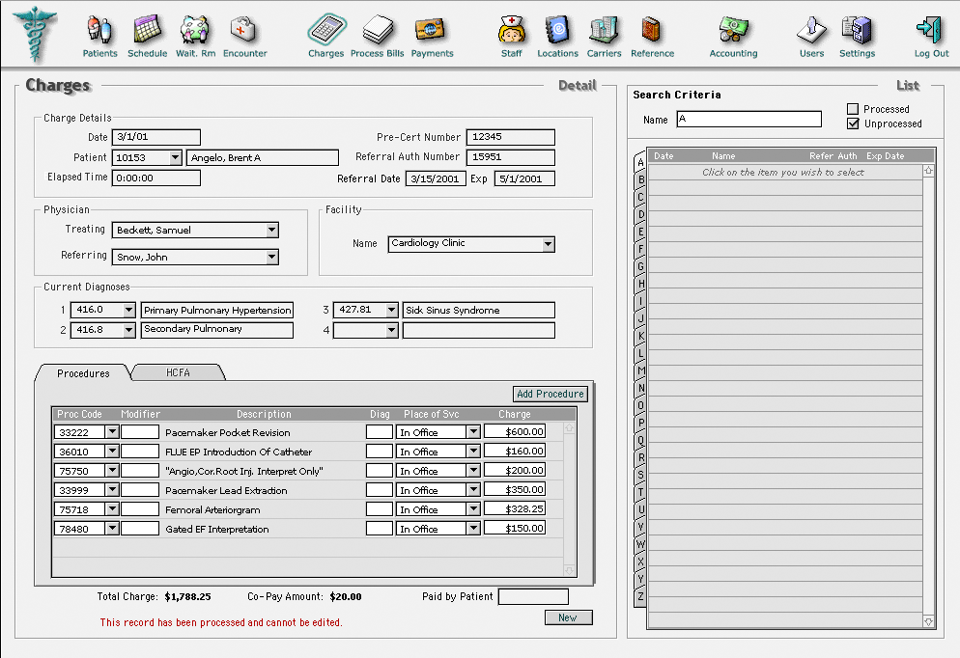Open the Patient ID 10153 dropdown
The height and width of the screenshot is (658, 960).
[x=175, y=158]
